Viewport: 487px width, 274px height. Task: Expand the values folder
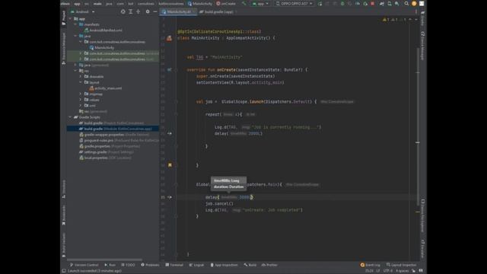[x=81, y=100]
